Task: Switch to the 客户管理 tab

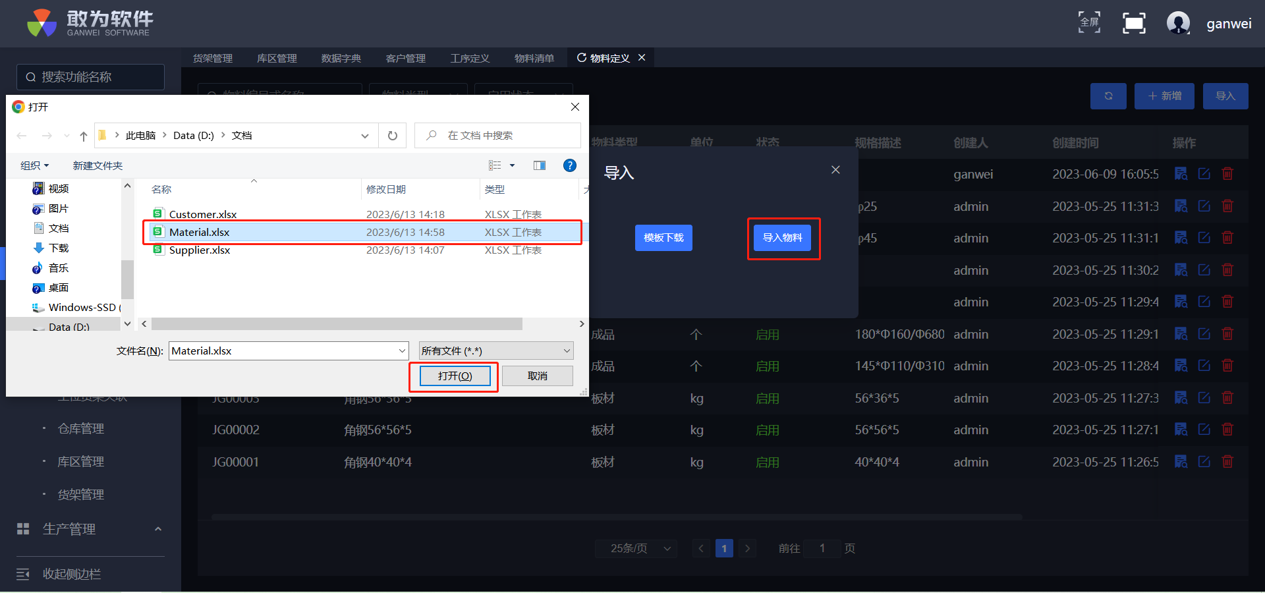Action: pyautogui.click(x=405, y=58)
